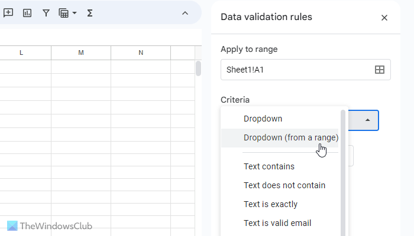Collapse the toolbar with the up chevron
414x236 pixels.
[x=185, y=12]
